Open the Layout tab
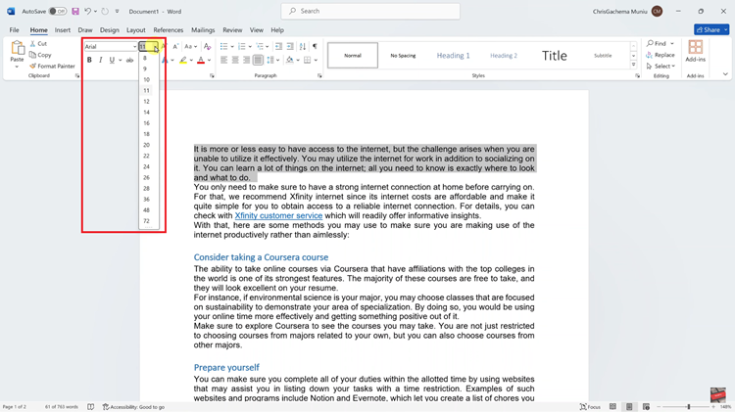 (x=136, y=30)
